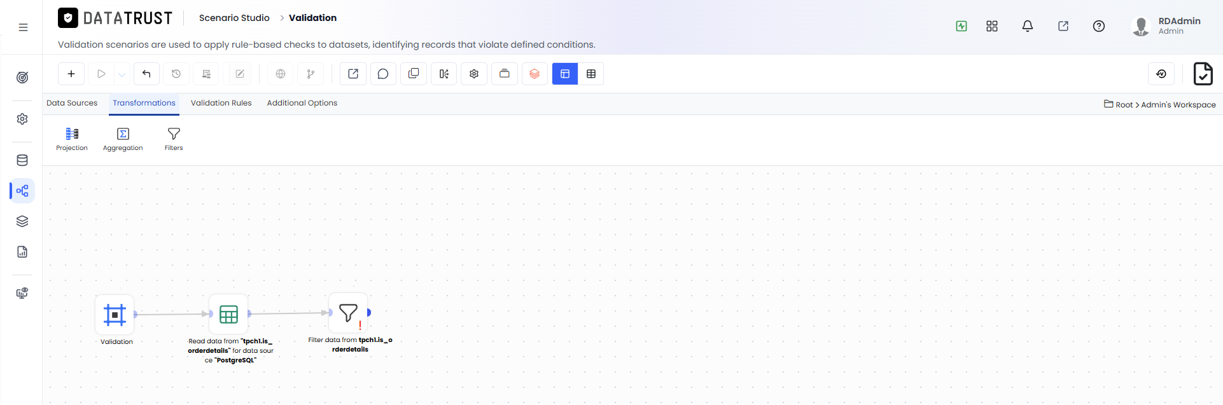Switch to the designer layout view

click(x=565, y=74)
